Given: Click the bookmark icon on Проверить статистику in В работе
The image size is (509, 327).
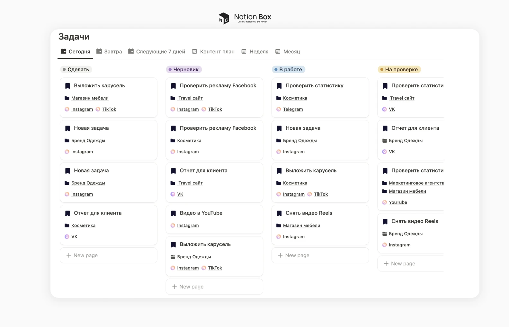Looking at the screenshot, I should click(x=279, y=86).
